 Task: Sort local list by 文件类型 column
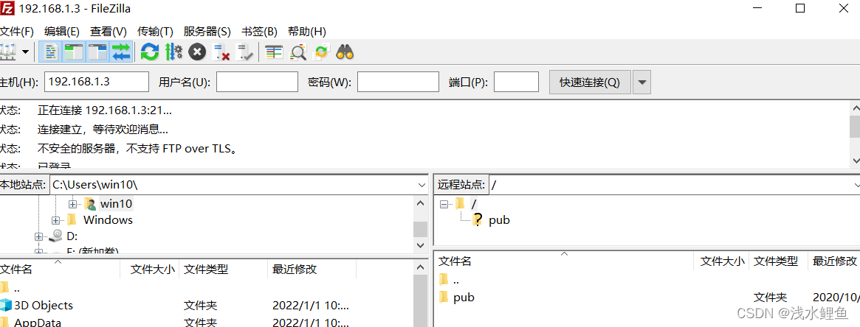click(x=223, y=269)
